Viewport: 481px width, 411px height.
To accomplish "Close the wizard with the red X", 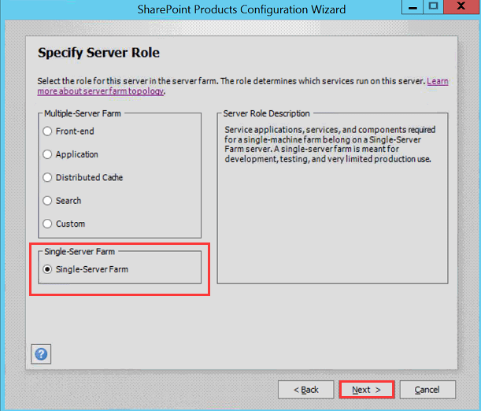I will click(x=461, y=7).
